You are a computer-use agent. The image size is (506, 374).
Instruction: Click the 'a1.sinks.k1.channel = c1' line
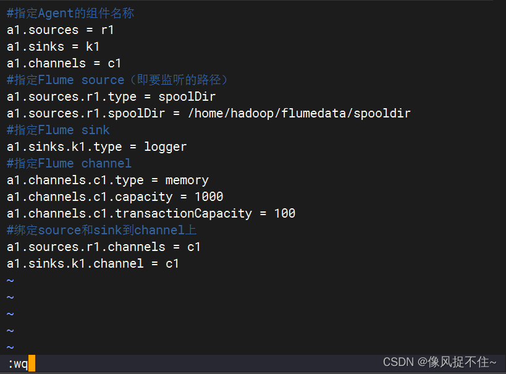[93, 263]
